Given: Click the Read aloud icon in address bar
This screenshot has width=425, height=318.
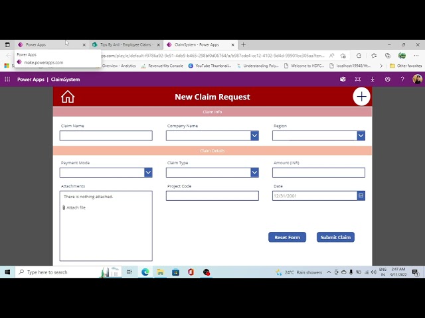Looking at the screenshot, I should (x=331, y=56).
